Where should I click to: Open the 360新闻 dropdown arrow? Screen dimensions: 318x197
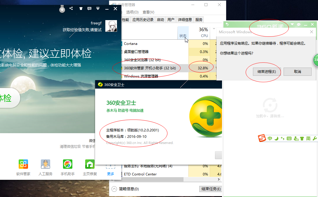(x=292, y=24)
